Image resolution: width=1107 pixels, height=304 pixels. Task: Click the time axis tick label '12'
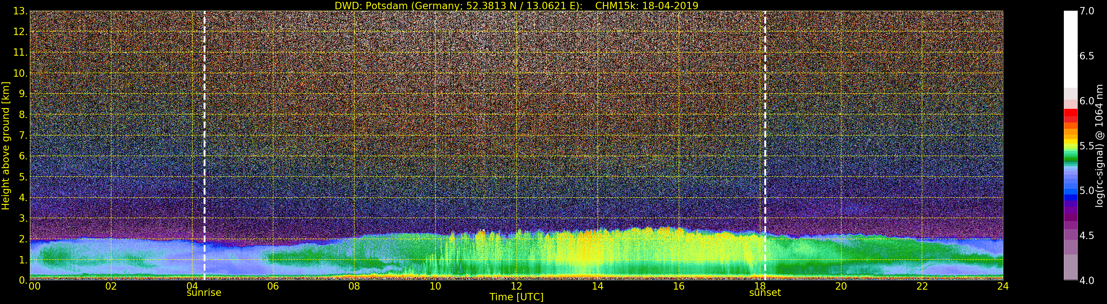(x=516, y=286)
